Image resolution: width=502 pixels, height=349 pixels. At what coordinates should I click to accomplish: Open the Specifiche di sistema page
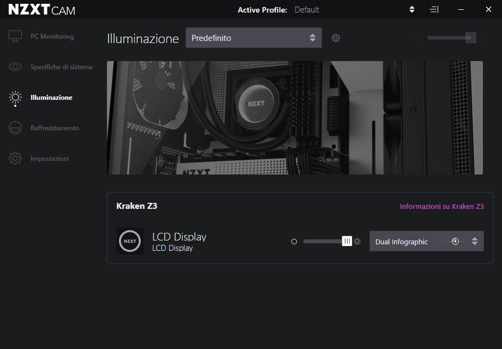tap(61, 67)
